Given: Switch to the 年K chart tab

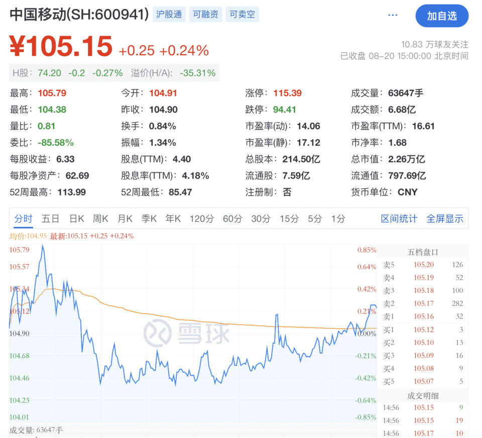Looking at the screenshot, I should pos(173,219).
